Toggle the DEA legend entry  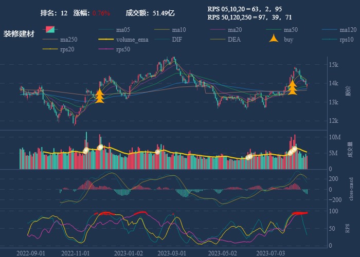coord(234,40)
